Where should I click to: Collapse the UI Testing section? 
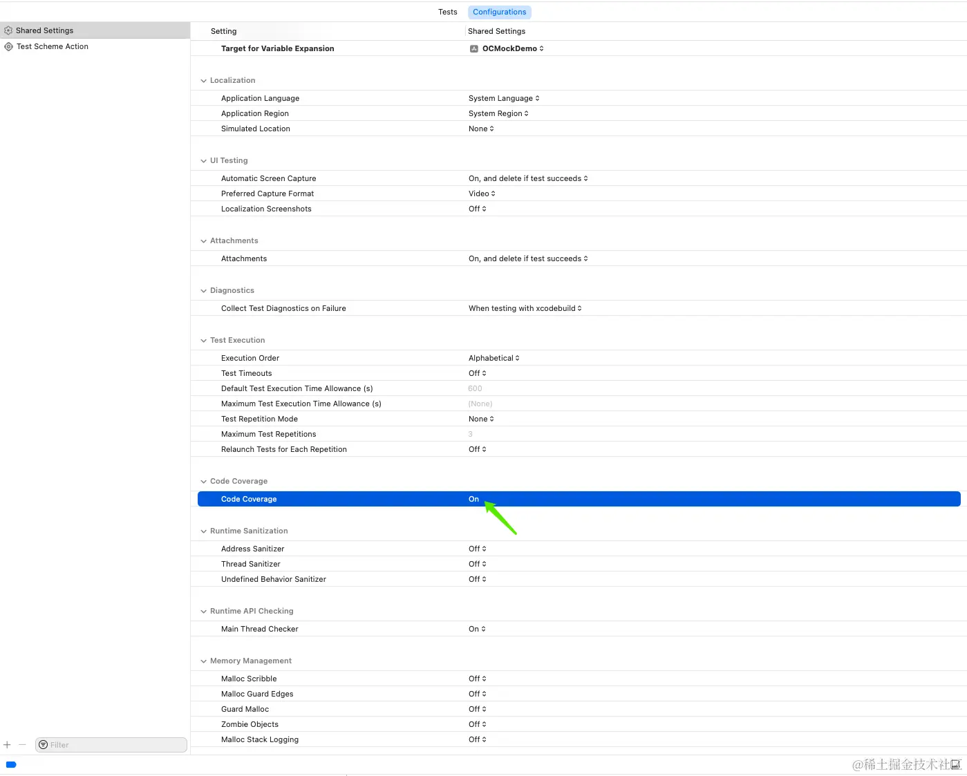pyautogui.click(x=203, y=161)
